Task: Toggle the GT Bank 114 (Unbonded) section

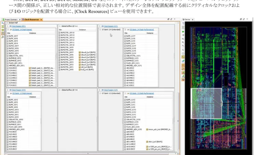Action: 100,30
